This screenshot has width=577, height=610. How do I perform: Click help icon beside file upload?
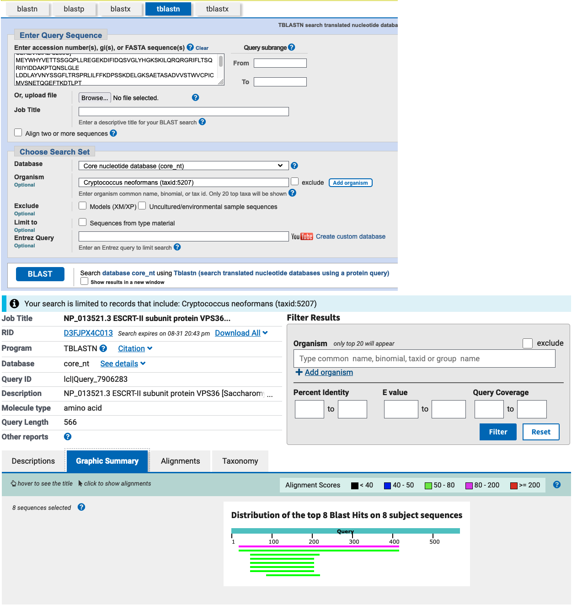195,97
